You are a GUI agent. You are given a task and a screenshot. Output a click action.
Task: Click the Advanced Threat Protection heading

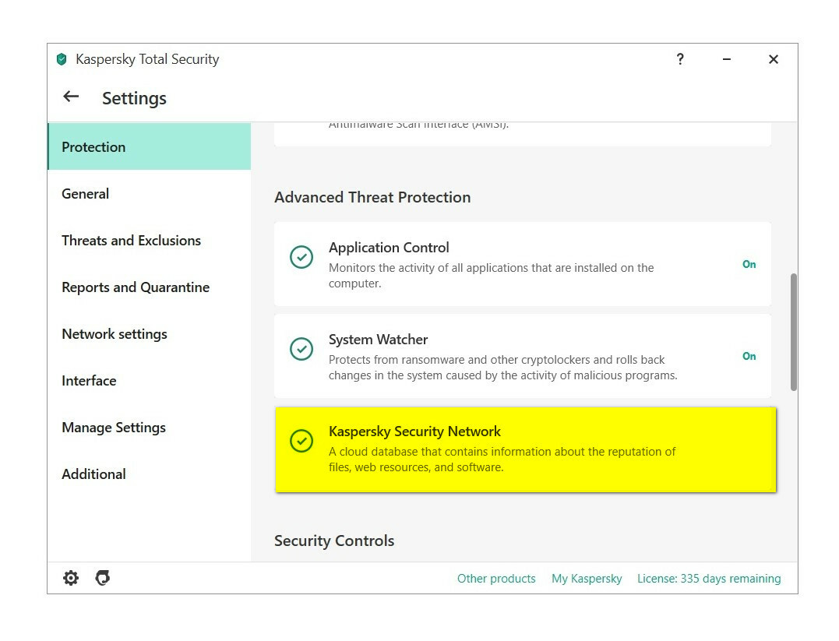pos(372,197)
